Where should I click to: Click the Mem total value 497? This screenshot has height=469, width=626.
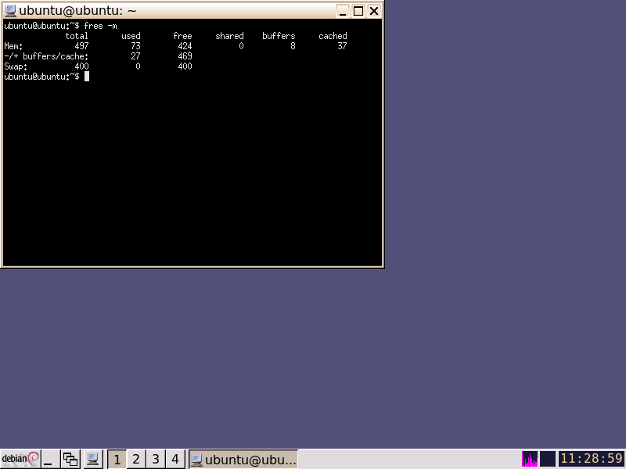(x=81, y=46)
